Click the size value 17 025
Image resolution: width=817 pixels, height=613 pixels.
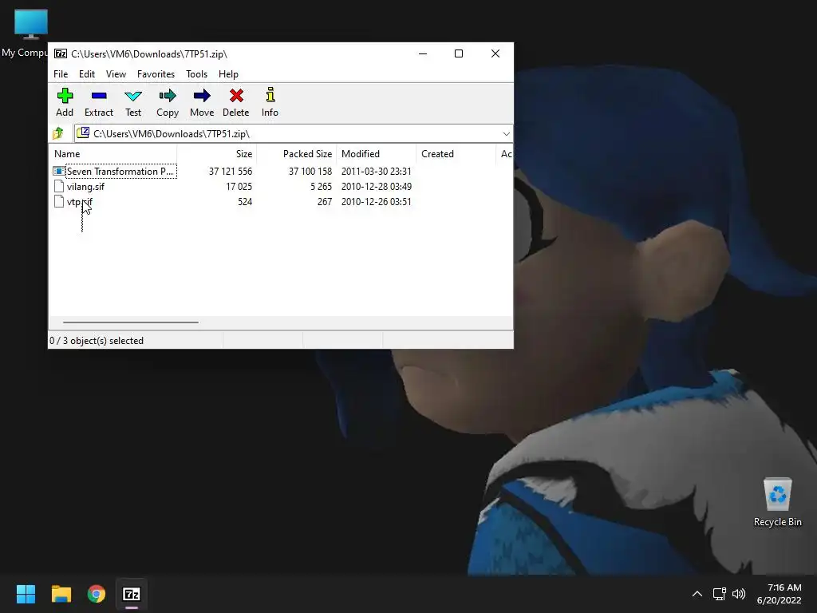coord(239,186)
